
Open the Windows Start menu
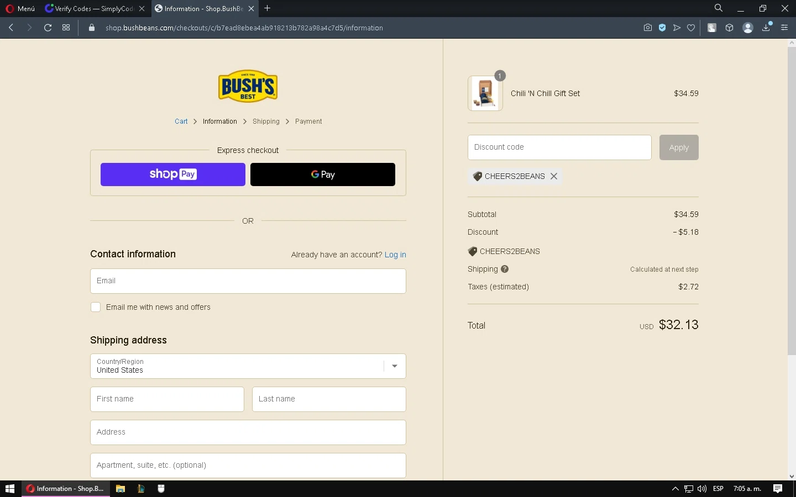point(10,489)
